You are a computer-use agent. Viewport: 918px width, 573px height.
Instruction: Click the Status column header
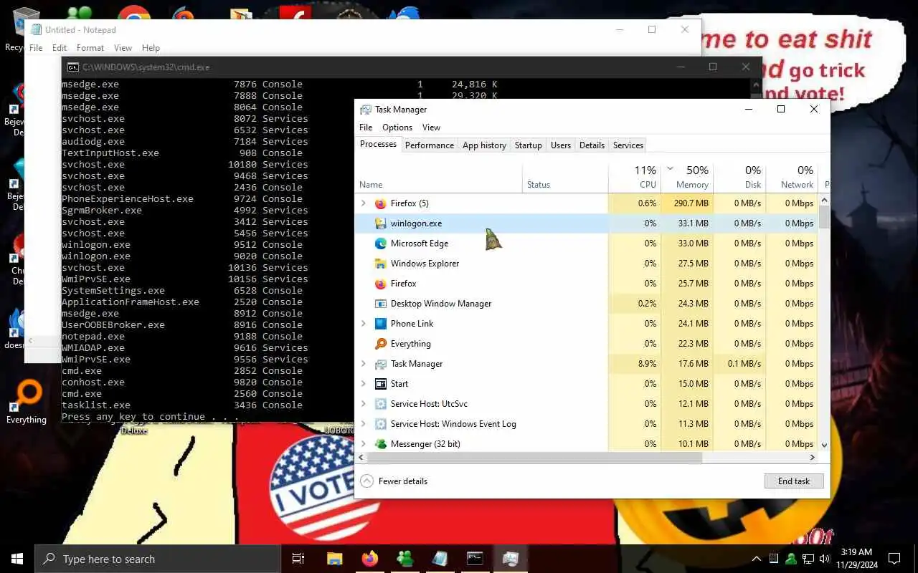pyautogui.click(x=565, y=177)
